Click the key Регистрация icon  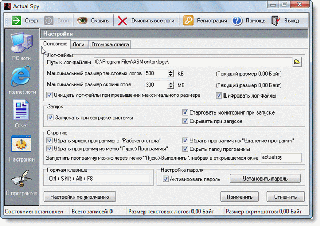pyautogui.click(x=188, y=21)
